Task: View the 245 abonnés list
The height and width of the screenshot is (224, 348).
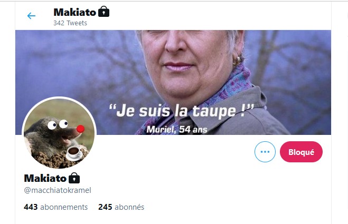Action: [x=121, y=207]
